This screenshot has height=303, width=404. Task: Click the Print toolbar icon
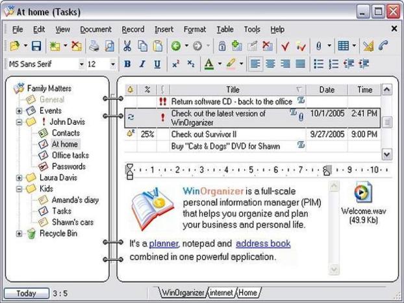(94, 46)
